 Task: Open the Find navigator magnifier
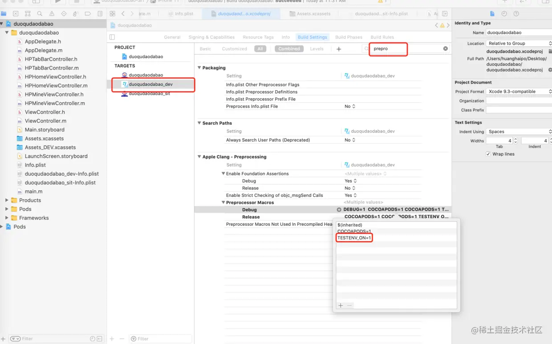40,14
